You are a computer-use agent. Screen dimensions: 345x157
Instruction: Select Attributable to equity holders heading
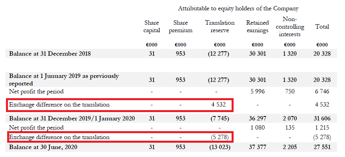[x=238, y=9]
